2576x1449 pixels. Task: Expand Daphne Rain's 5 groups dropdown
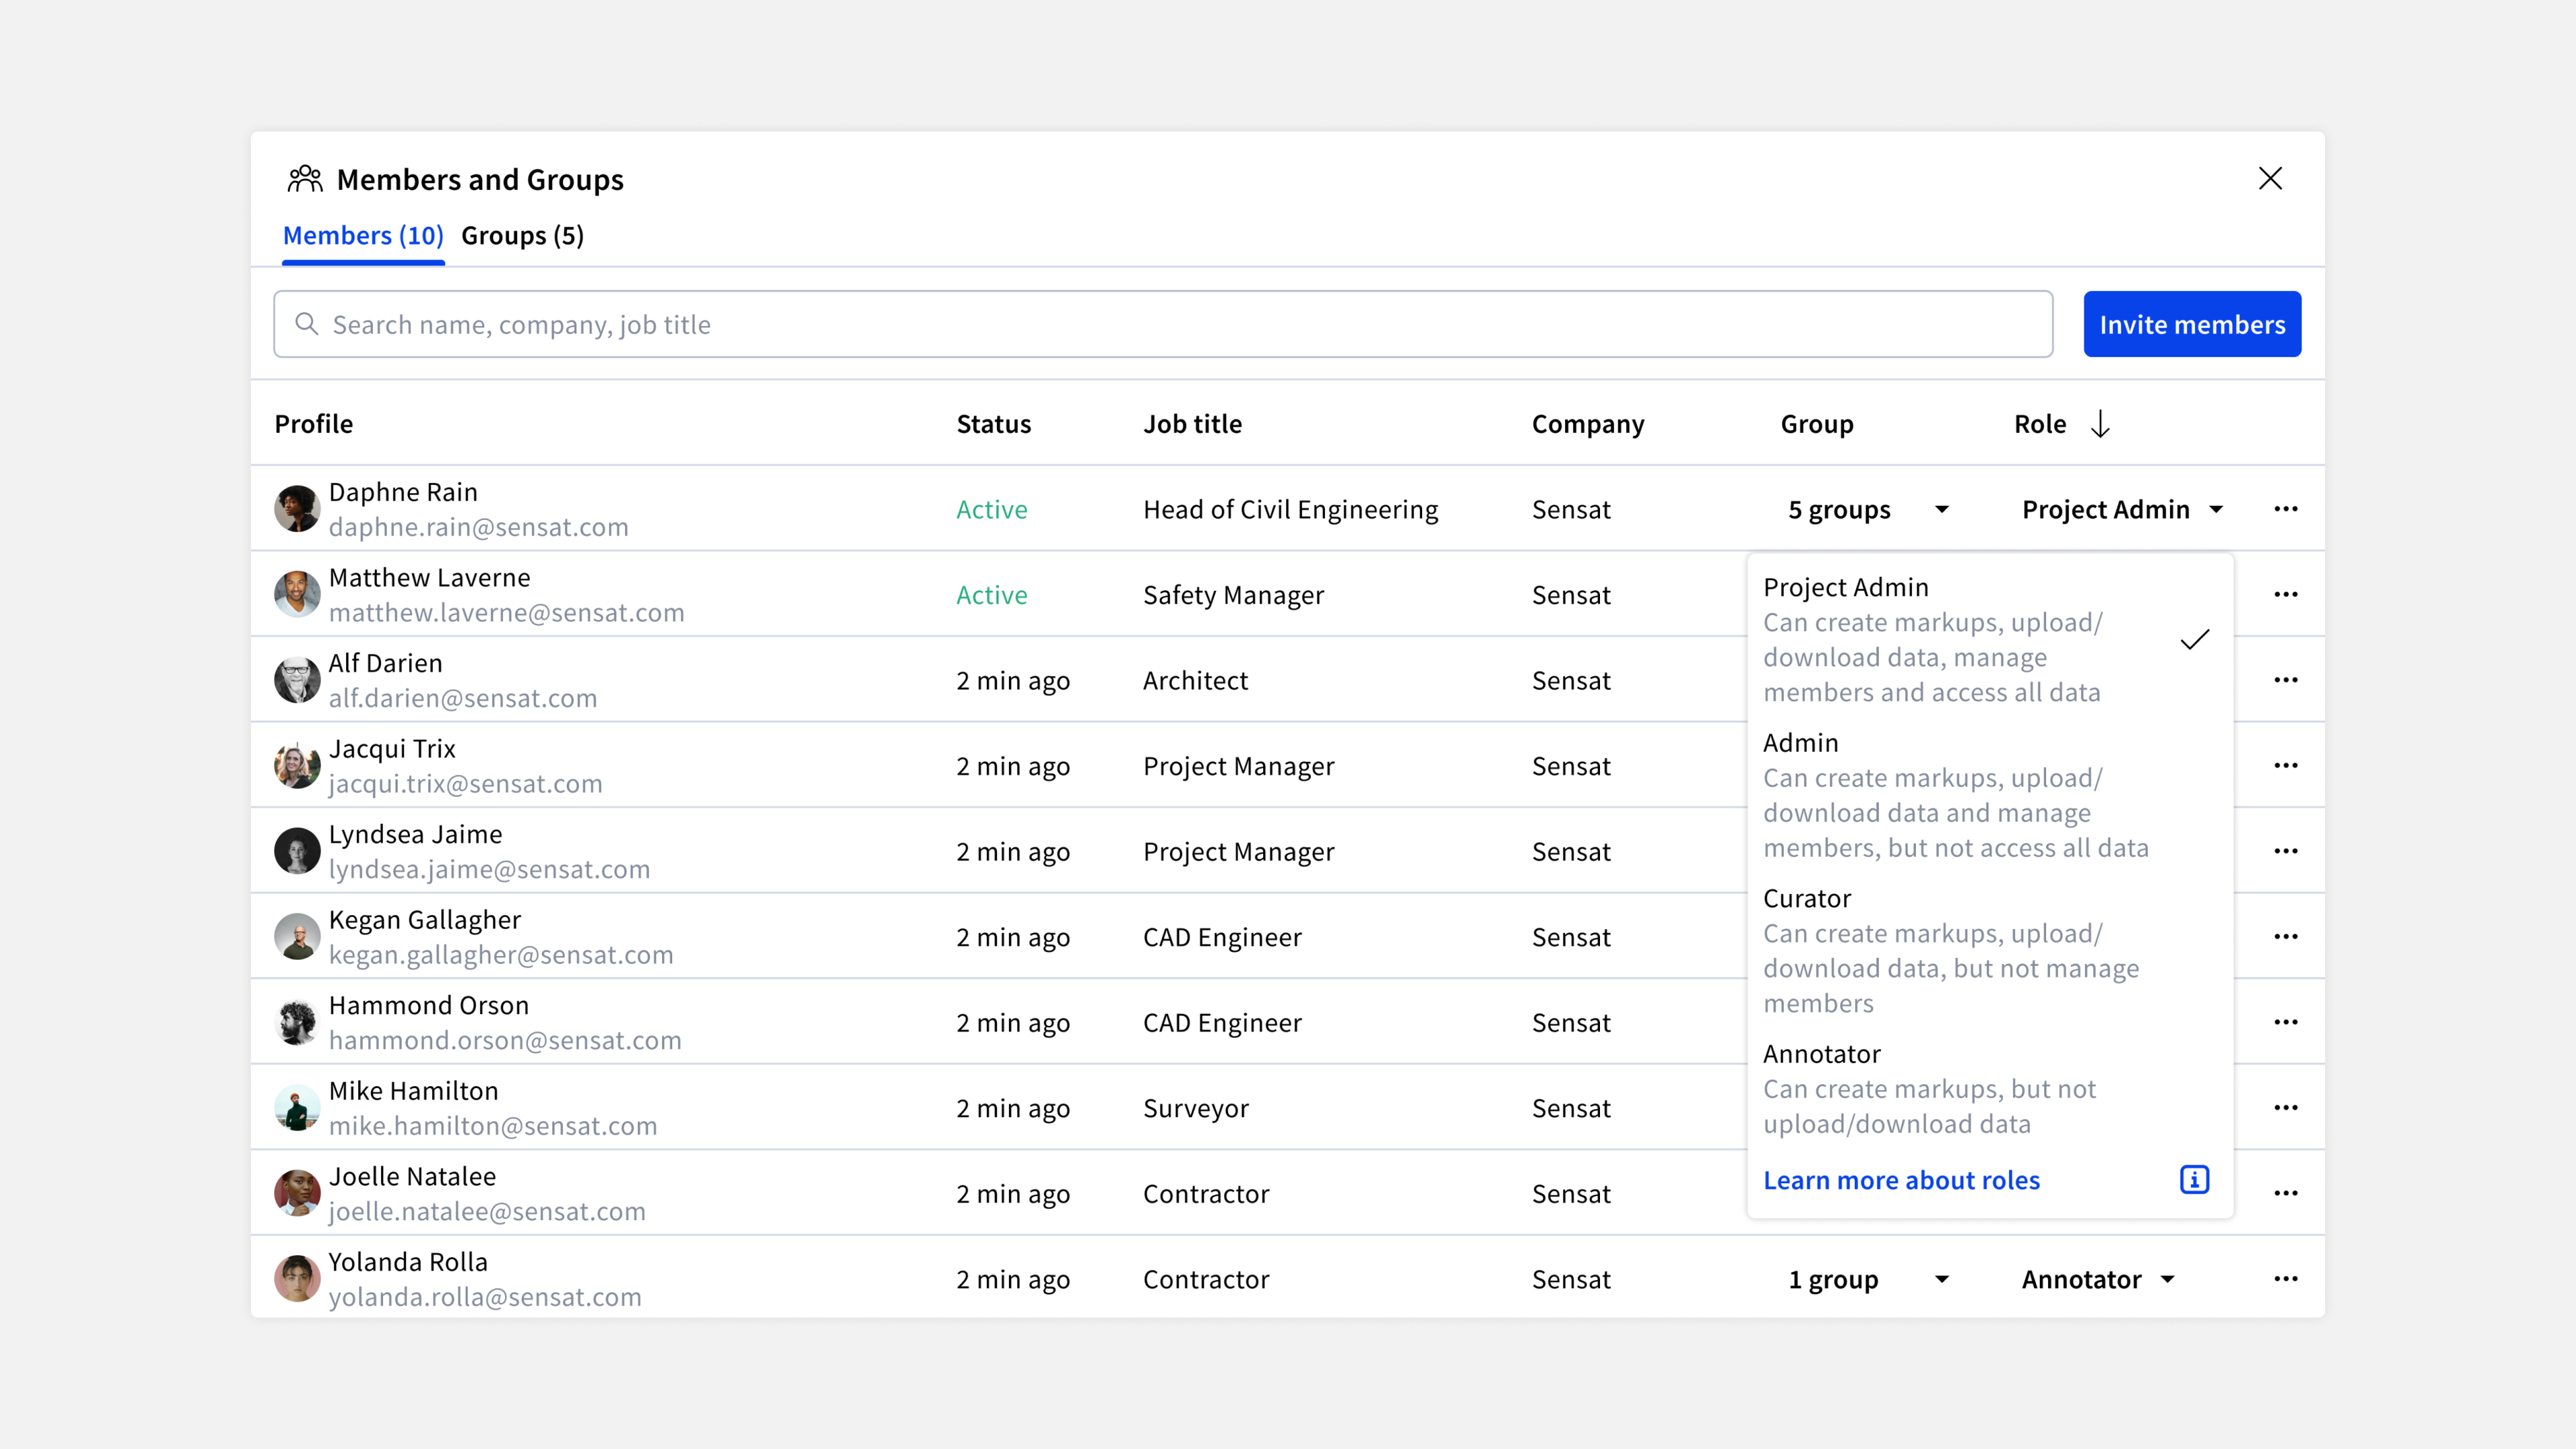click(x=1868, y=510)
